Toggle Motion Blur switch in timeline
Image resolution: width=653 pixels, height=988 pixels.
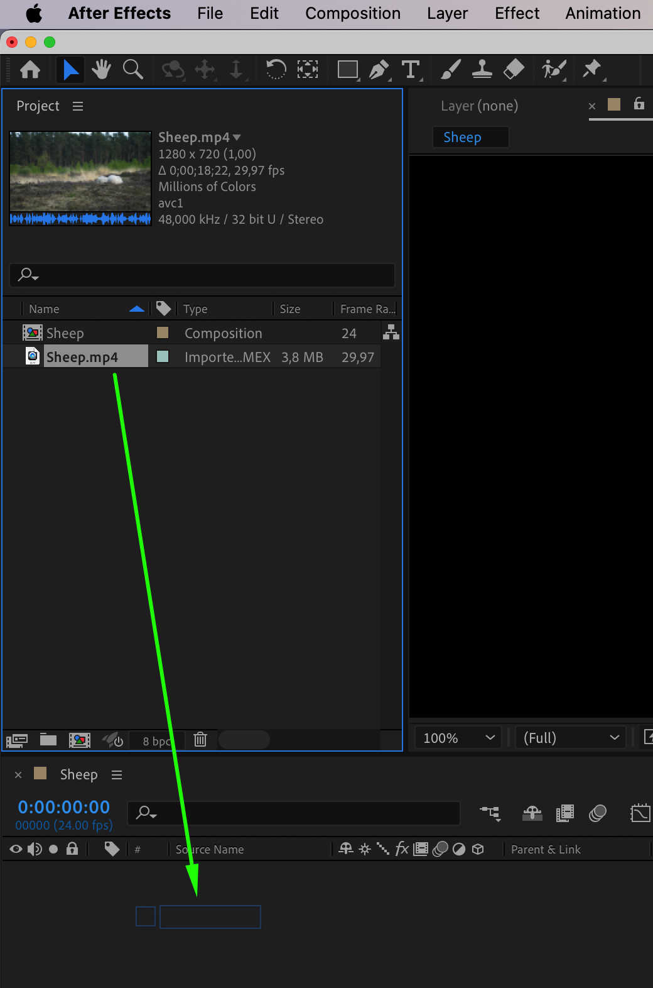click(598, 813)
